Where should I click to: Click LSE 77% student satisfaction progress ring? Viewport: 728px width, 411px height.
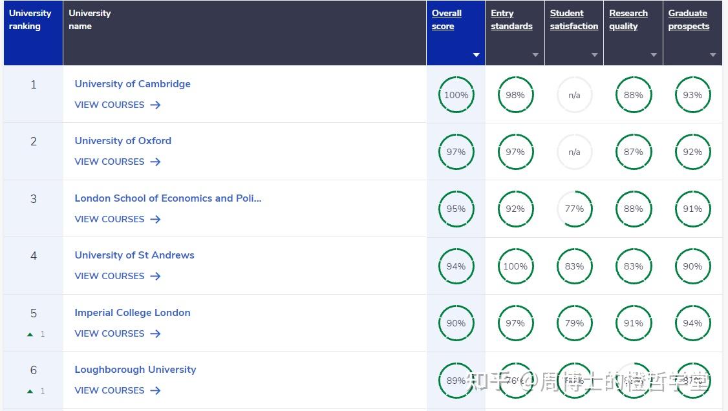click(574, 209)
